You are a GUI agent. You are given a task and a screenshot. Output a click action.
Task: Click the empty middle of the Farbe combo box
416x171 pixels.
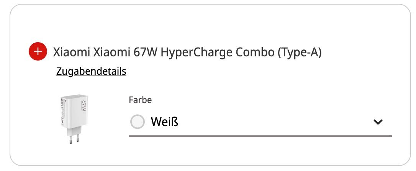[268, 122]
